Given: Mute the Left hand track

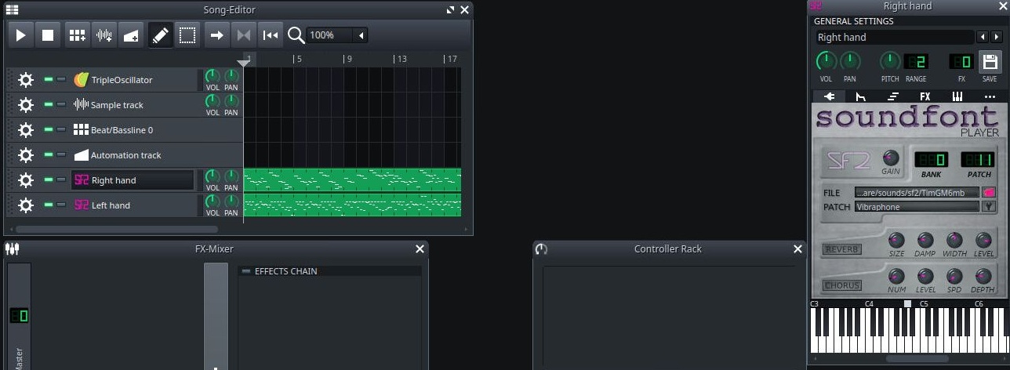Looking at the screenshot, I should (x=49, y=205).
